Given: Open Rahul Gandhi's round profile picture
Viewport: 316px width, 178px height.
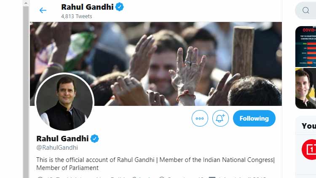Looking at the screenshot, I should [x=65, y=101].
